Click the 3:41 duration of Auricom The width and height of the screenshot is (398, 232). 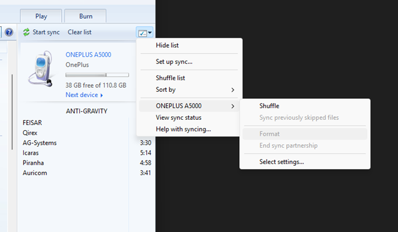coord(145,173)
